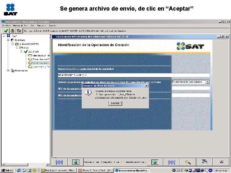The image size is (231, 173).
Task: Click the show desktop quick launch icon
Action: 24,170
